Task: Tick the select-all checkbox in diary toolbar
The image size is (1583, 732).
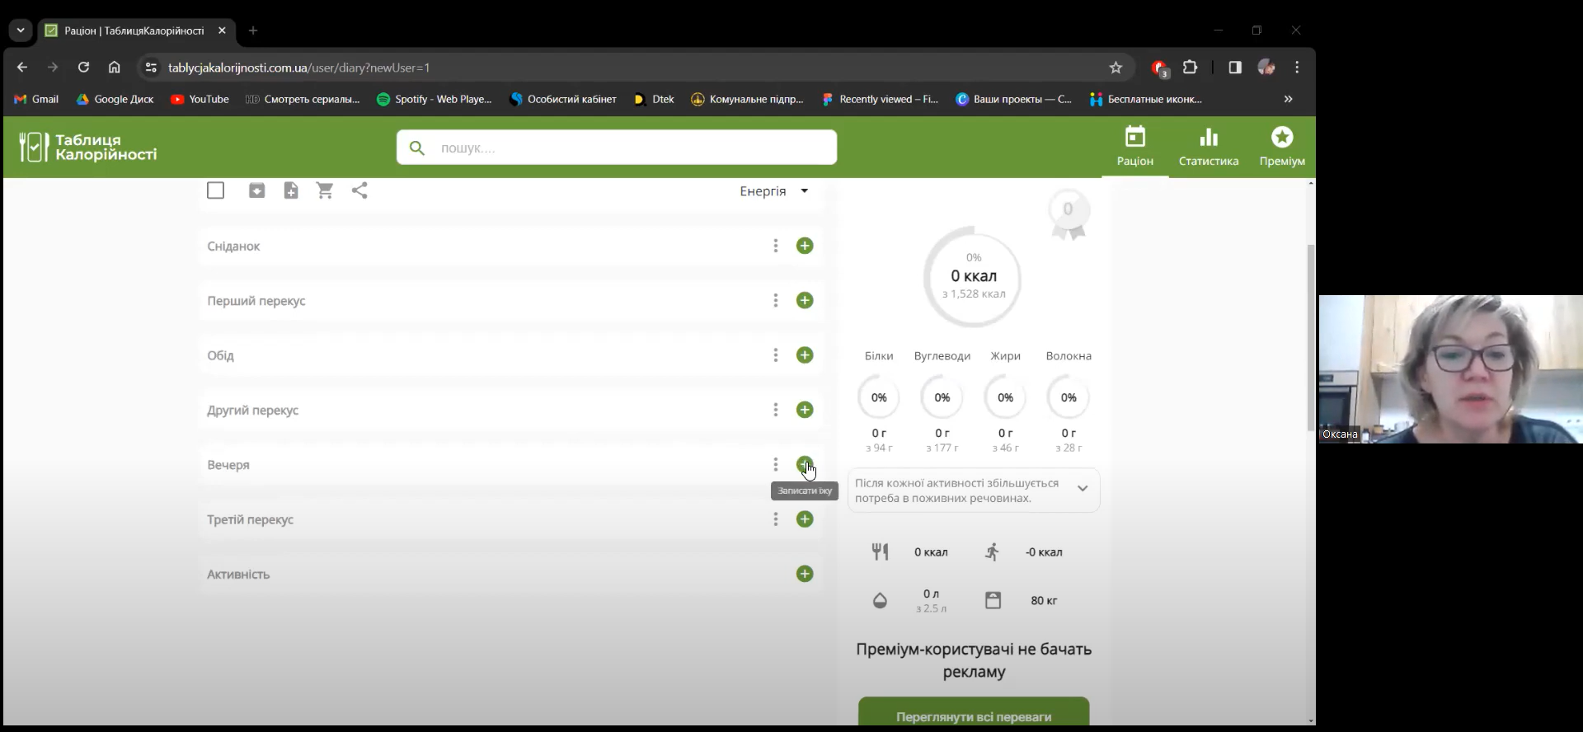Action: (x=216, y=190)
